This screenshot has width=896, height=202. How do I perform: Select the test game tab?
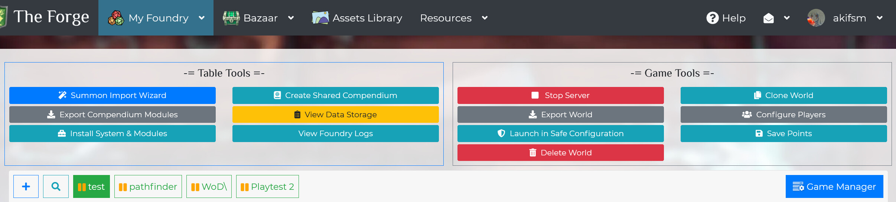pyautogui.click(x=91, y=186)
